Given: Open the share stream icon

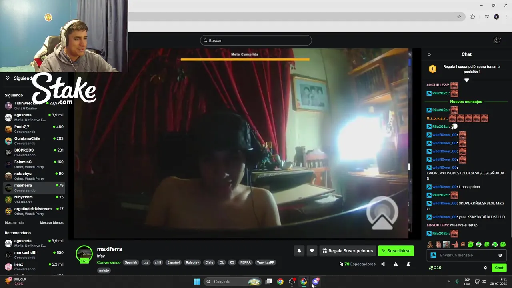Looking at the screenshot, I should pyautogui.click(x=383, y=264).
